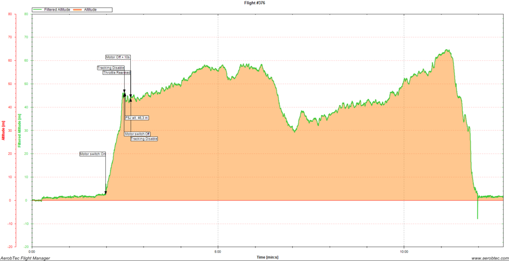Screen dimensions: 509x261
Task: Click the 10:00 tick on time axis
Action: click(404, 251)
